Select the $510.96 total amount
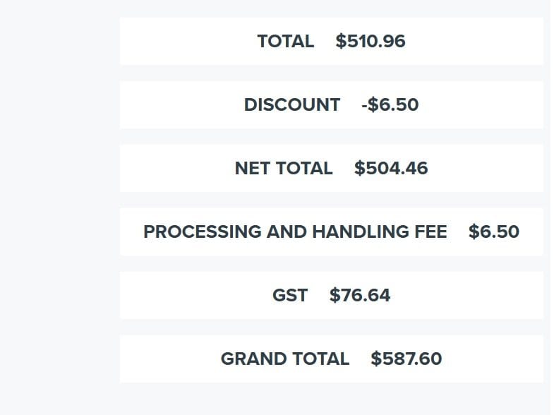 [x=371, y=42]
